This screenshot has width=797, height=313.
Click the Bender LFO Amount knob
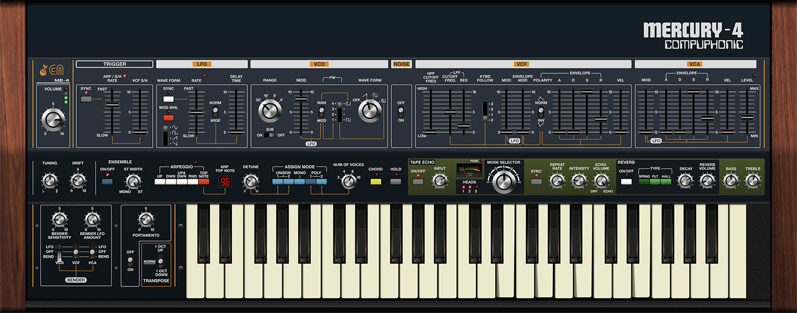tap(92, 220)
